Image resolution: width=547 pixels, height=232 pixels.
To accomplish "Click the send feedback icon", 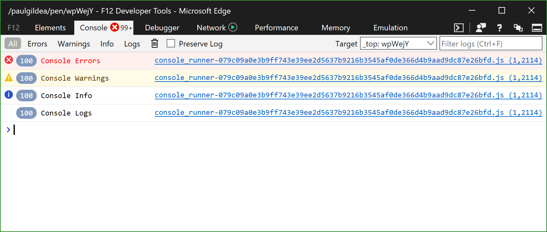I will coord(481,28).
